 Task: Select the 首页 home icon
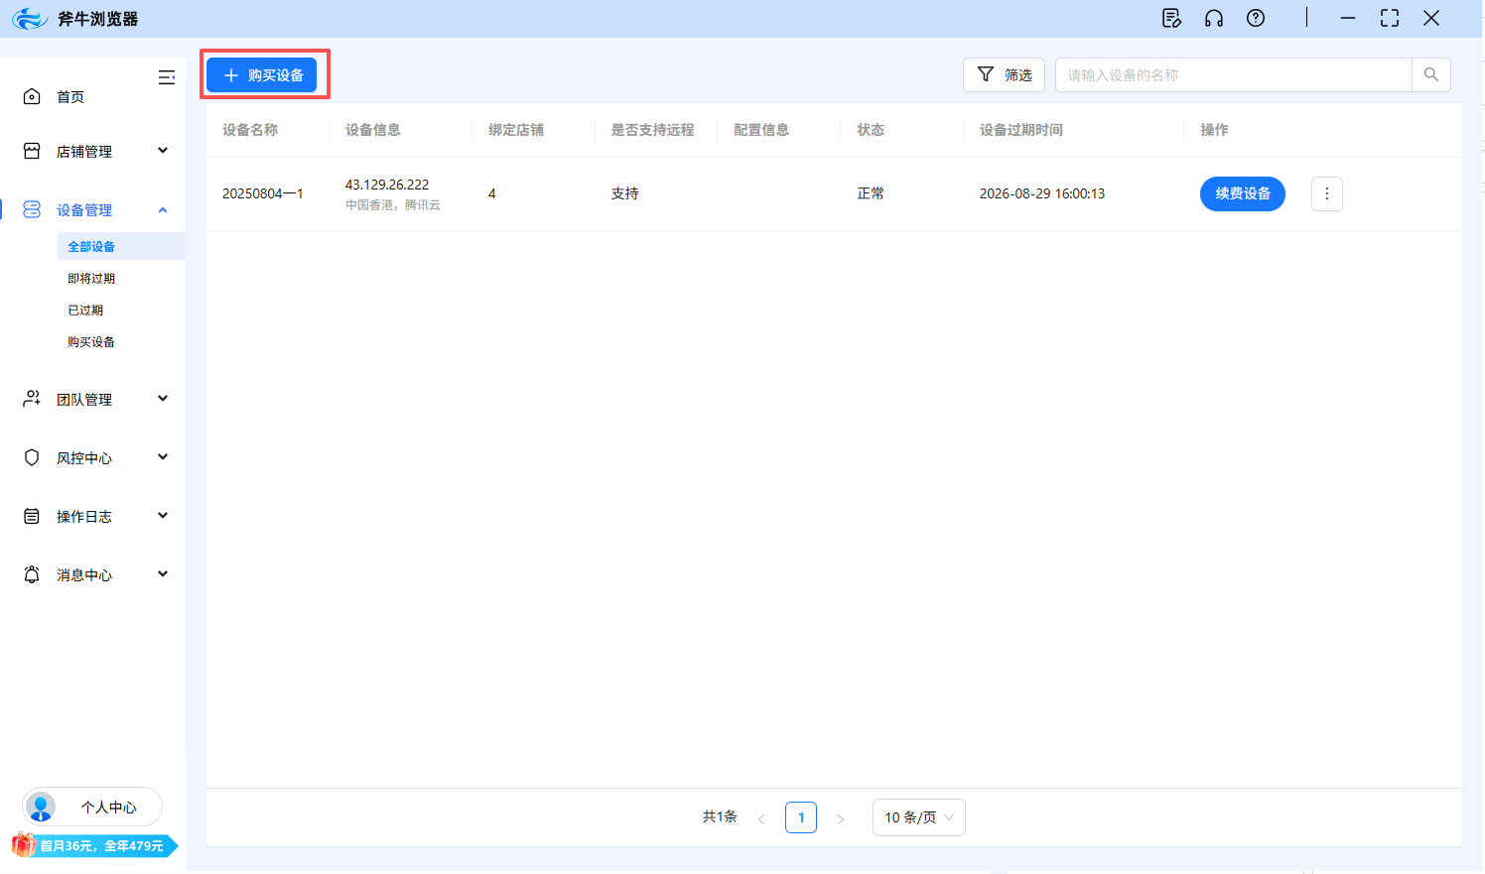(30, 95)
